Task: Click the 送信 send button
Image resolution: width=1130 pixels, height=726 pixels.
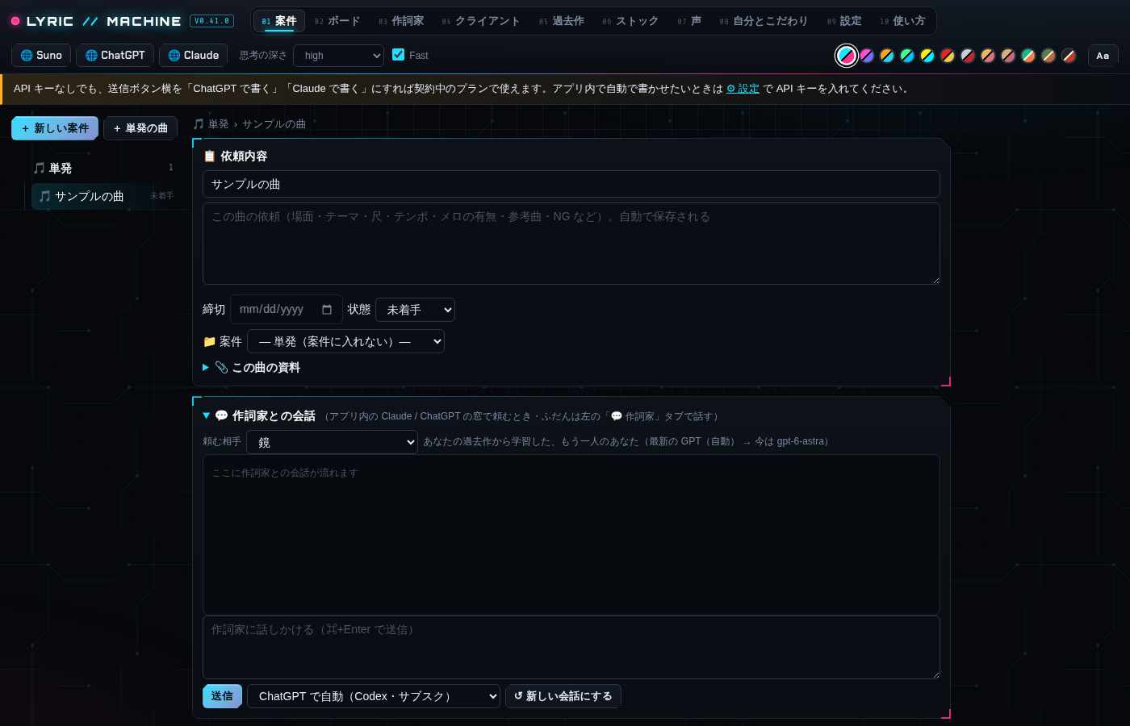Action: click(x=222, y=696)
